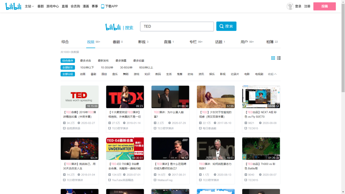
Task: Click play count icon next to 134.8万
Action: 110,175
